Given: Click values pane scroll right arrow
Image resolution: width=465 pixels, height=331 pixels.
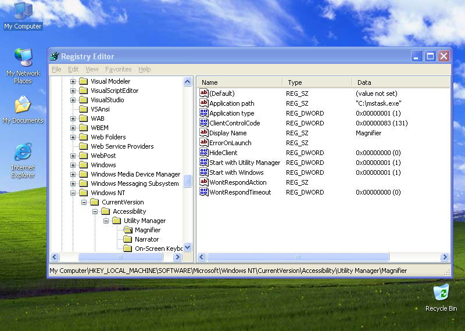Looking at the screenshot, I should point(445,257).
